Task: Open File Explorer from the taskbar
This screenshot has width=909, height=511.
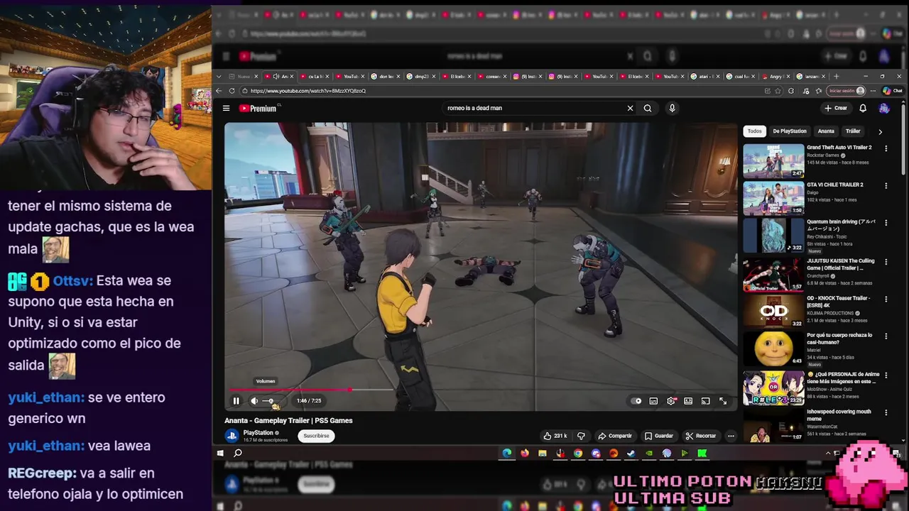Action: click(543, 453)
